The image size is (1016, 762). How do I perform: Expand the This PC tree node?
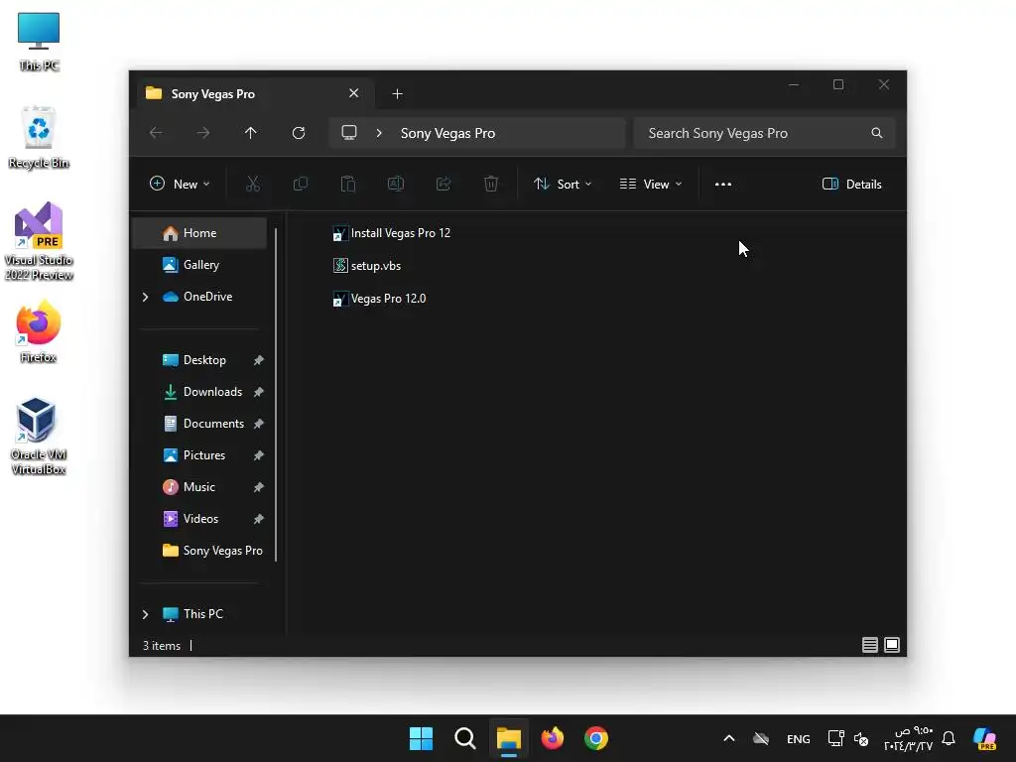pos(145,613)
